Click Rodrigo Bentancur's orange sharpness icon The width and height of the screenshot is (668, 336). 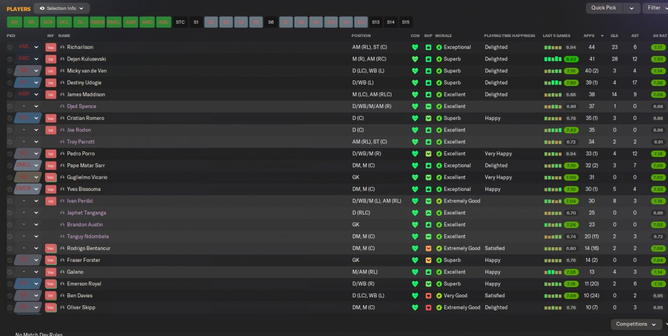tap(428, 248)
